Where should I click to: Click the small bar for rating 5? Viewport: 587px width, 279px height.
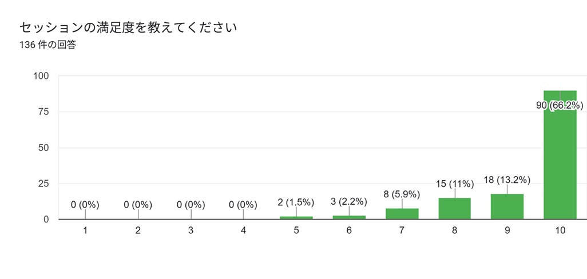(296, 218)
